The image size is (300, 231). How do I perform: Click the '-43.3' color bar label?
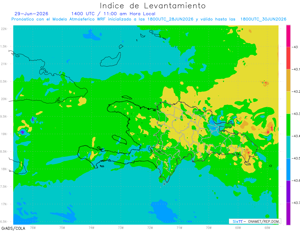coord(296,114)
